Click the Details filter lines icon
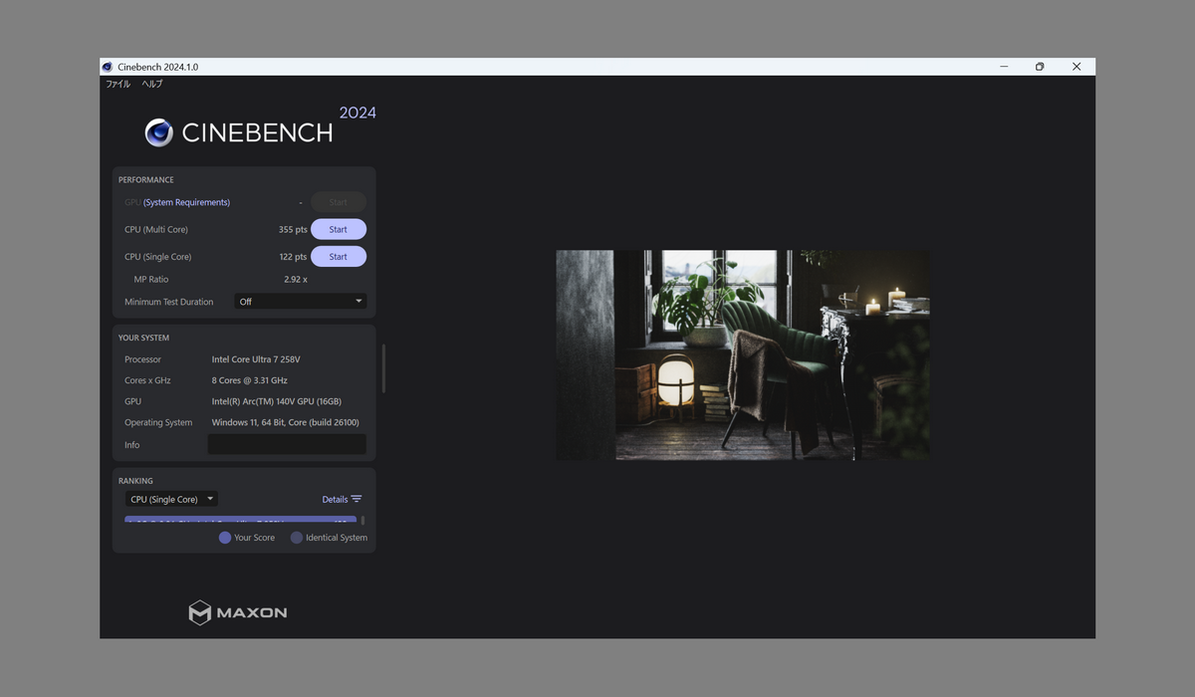 pos(357,499)
